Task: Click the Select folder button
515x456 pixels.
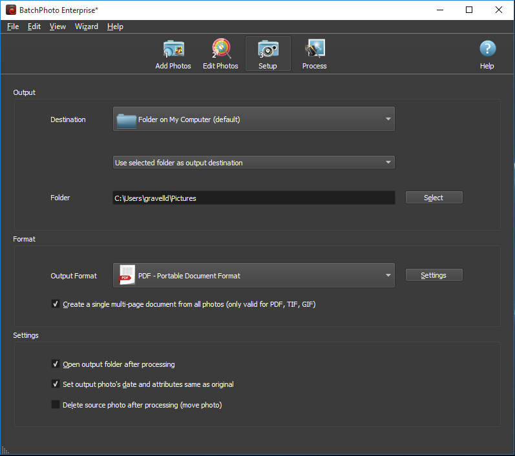Action: [434, 197]
